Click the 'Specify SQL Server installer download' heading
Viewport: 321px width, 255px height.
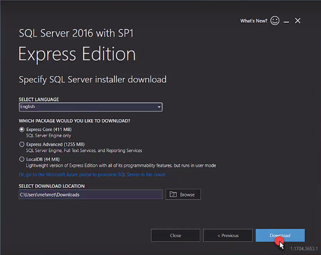tap(93, 80)
